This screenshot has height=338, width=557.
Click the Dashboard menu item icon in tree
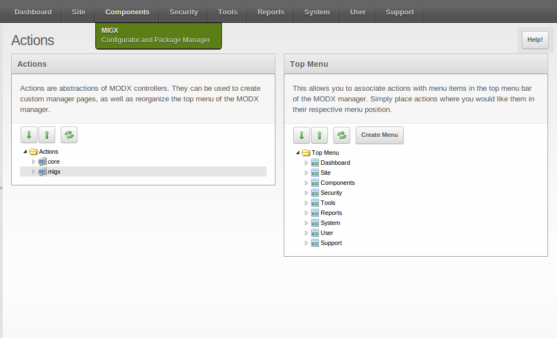(x=314, y=163)
